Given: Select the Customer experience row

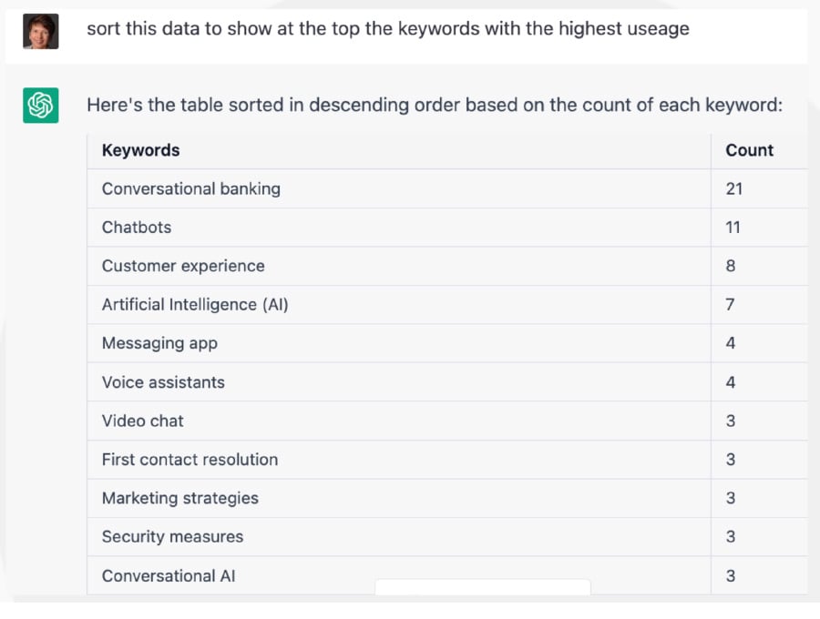Looking at the screenshot, I should pyautogui.click(x=447, y=266).
